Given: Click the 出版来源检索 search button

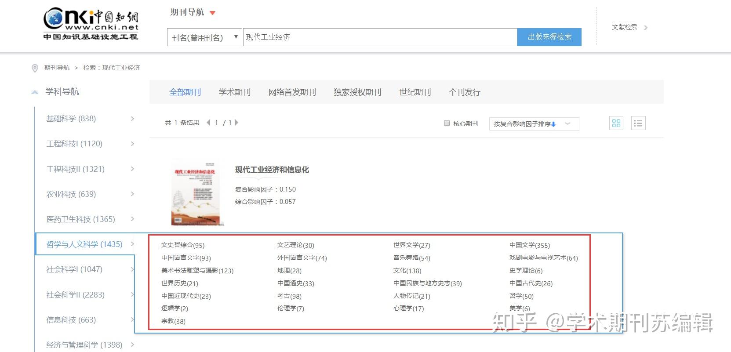Looking at the screenshot, I should (x=549, y=37).
